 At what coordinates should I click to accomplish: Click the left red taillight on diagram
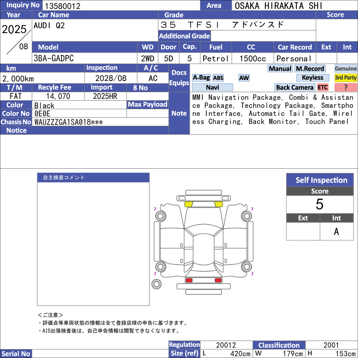point(189,280)
